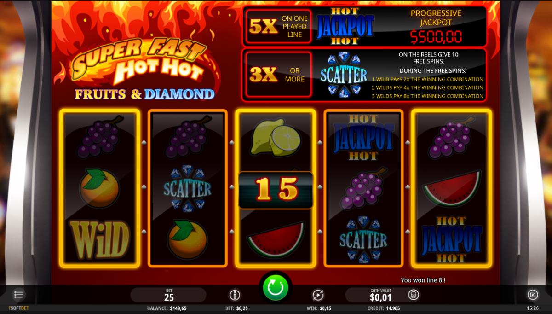
Task: Click the 3X or more Scatter info panel
Action: coord(364,75)
